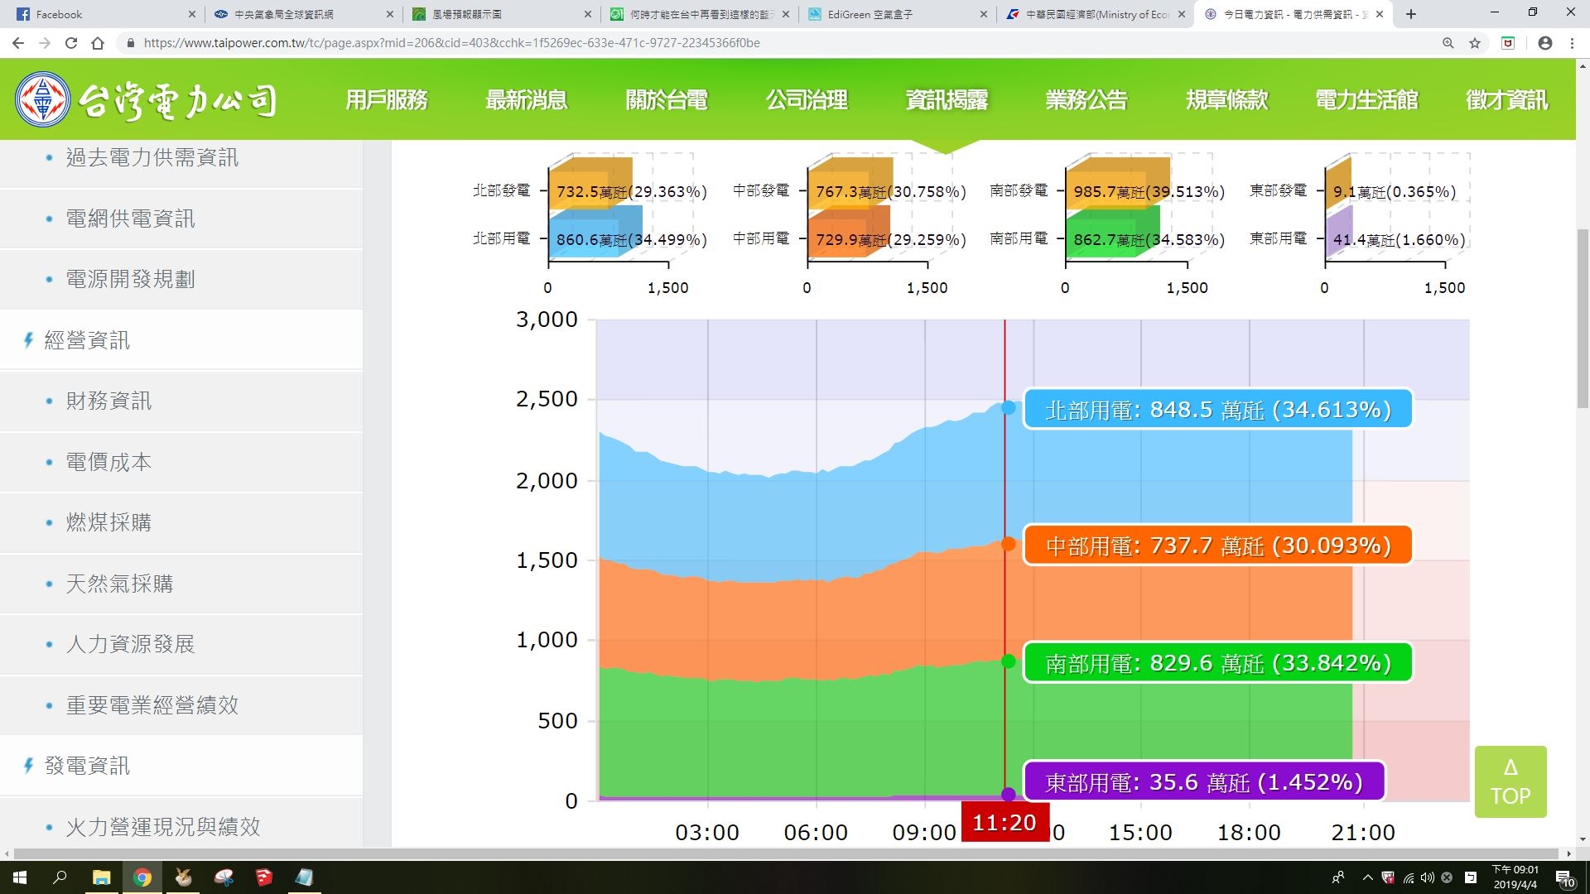Switch to 風場預報顯示圖 tab
Image resolution: width=1590 pixels, height=894 pixels.
(x=501, y=14)
